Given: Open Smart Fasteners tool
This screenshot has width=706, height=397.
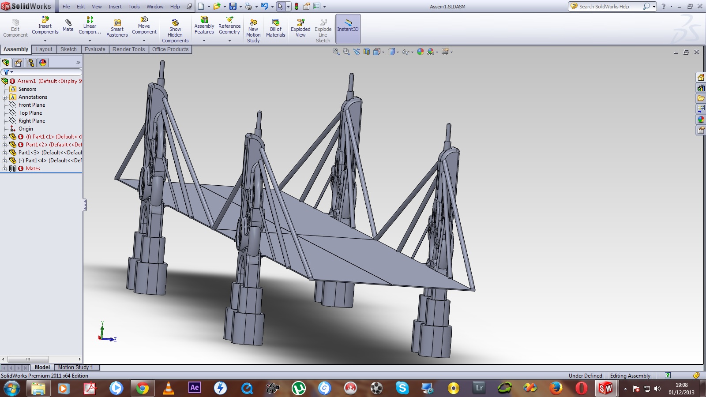Looking at the screenshot, I should 117,29.
